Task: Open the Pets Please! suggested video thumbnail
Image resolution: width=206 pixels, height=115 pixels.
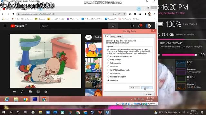Action: point(93,80)
